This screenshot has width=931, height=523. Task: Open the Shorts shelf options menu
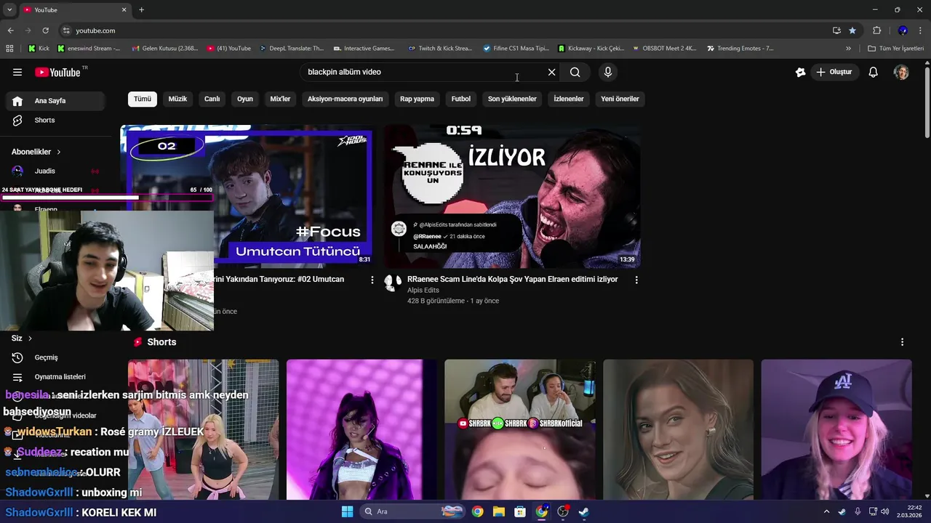(x=902, y=342)
